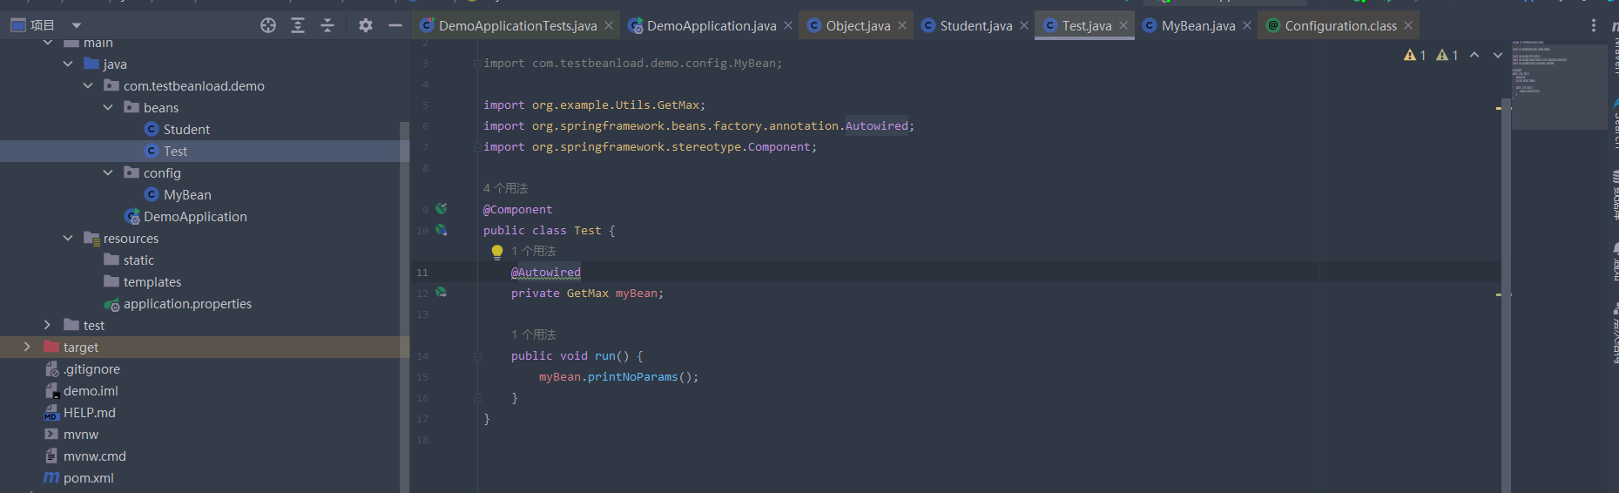Screen dimensions: 1619x493
Task: Select DemoApplication in the project tree
Action: click(195, 216)
